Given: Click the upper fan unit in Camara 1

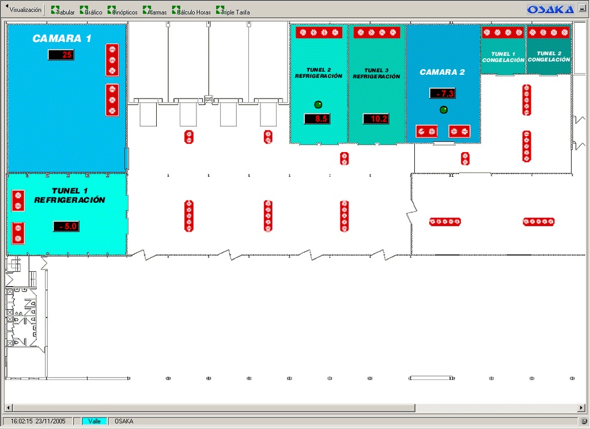Looking at the screenshot, I should [x=112, y=60].
